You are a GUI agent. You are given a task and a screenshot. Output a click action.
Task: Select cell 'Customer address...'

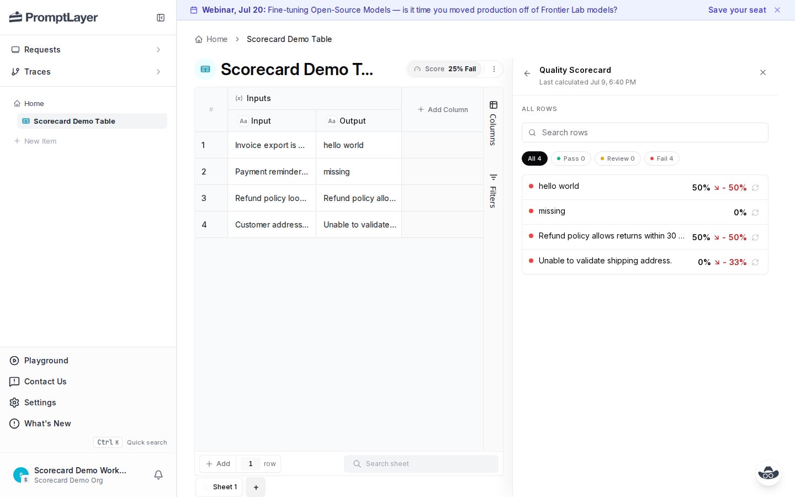272,225
